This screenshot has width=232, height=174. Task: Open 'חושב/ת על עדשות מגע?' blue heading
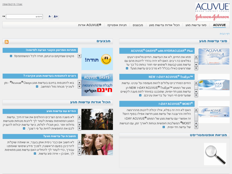40,136
